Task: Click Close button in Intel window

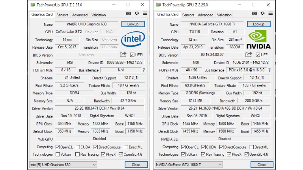Action: coord(136,165)
